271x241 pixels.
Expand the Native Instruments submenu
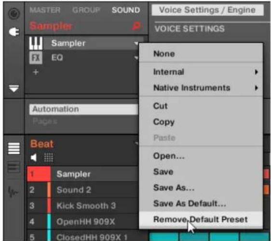[201, 88]
